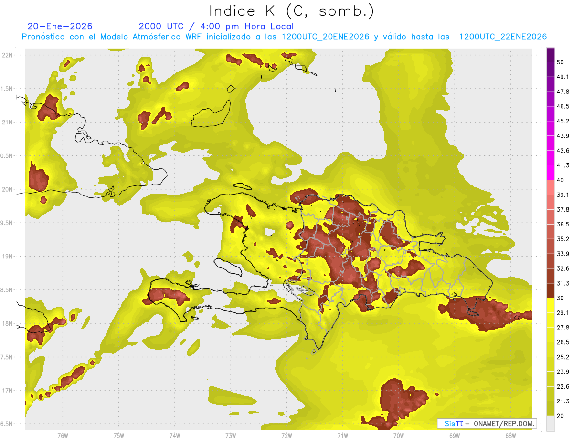This screenshot has height=442, width=573.
Task: Click the "71W" longitude label
Action: [342, 435]
